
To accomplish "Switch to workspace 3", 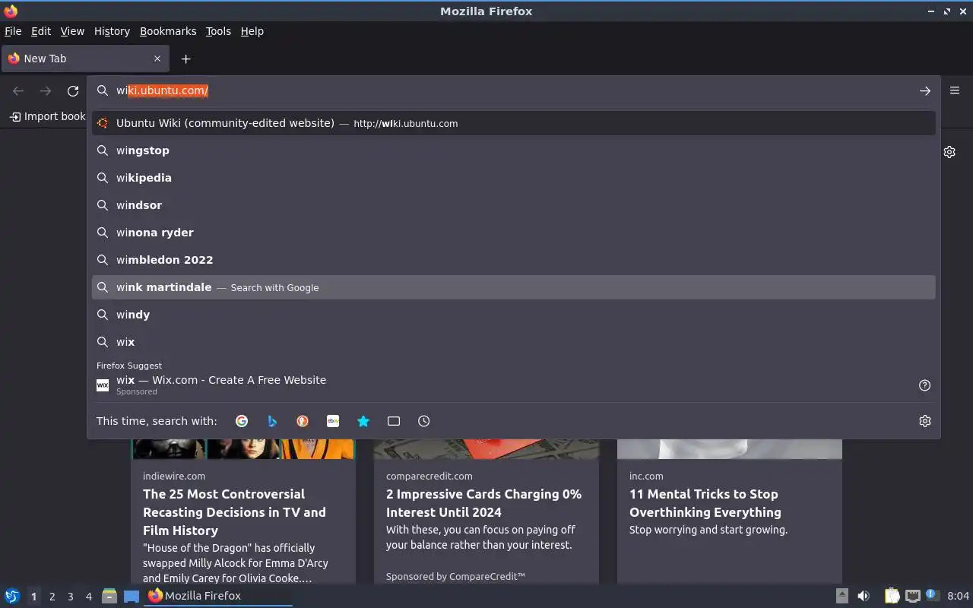I will point(70,597).
